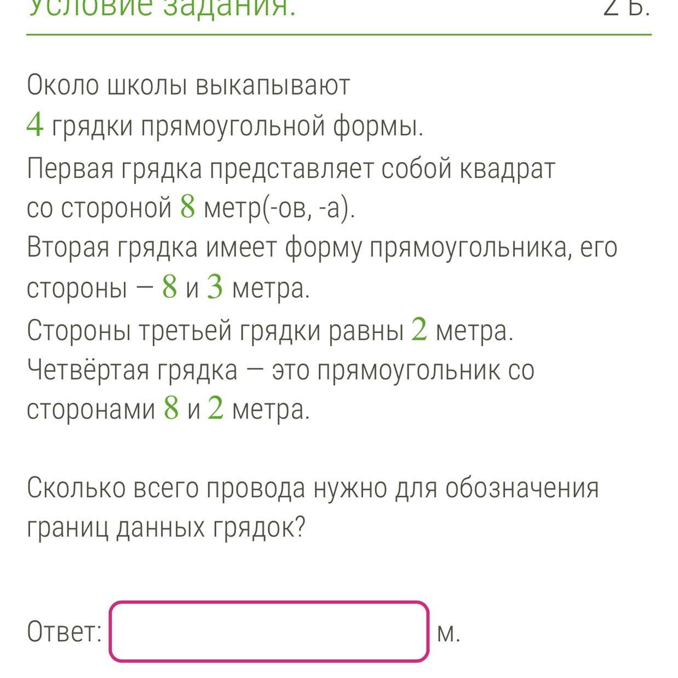Click the text 'границ данных грядок?'
Image resolution: width=678 pixels, height=678 pixels.
coord(166,528)
